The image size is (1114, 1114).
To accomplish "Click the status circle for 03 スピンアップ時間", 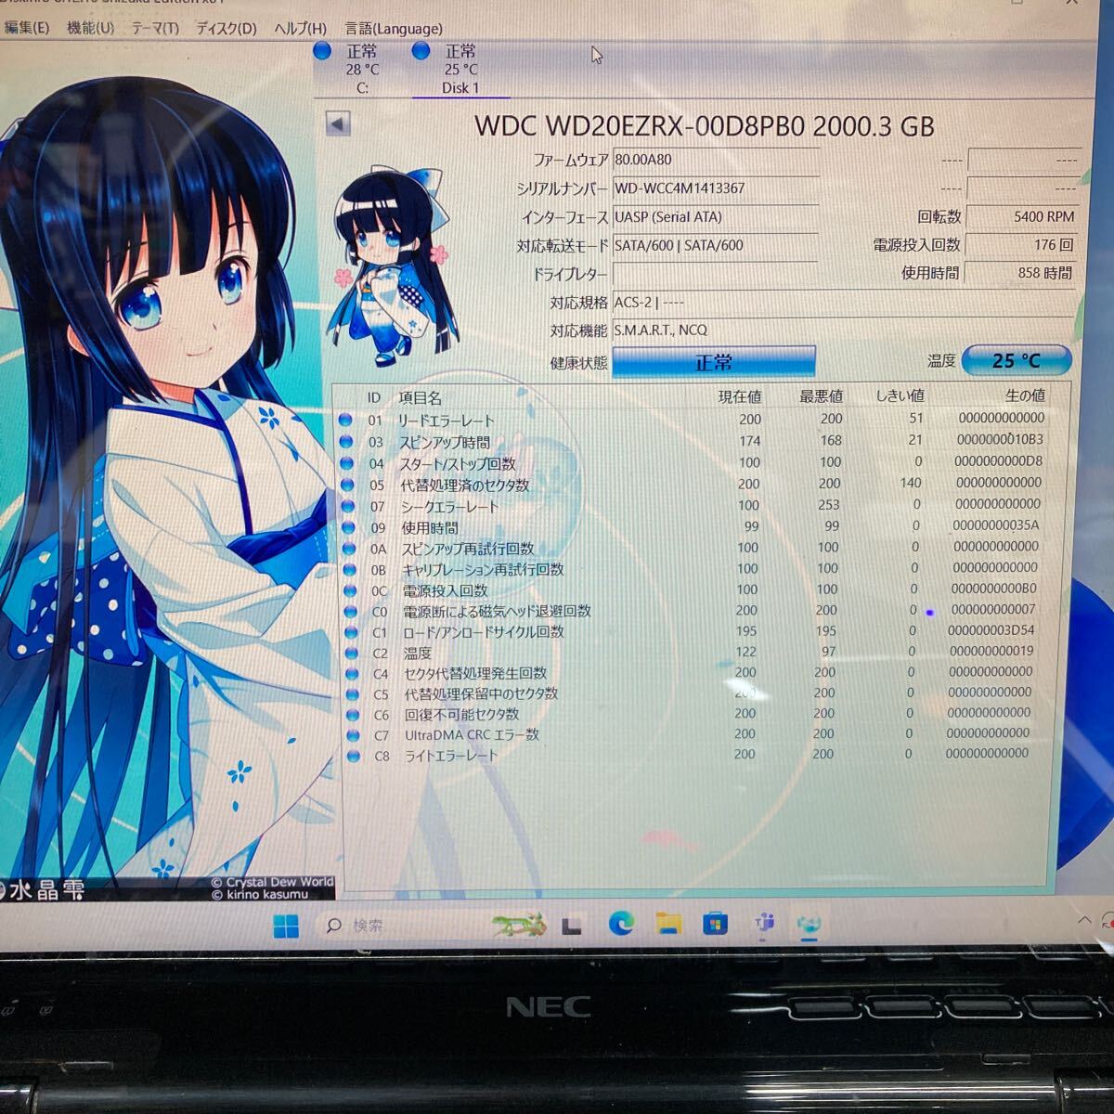I will pos(346,442).
